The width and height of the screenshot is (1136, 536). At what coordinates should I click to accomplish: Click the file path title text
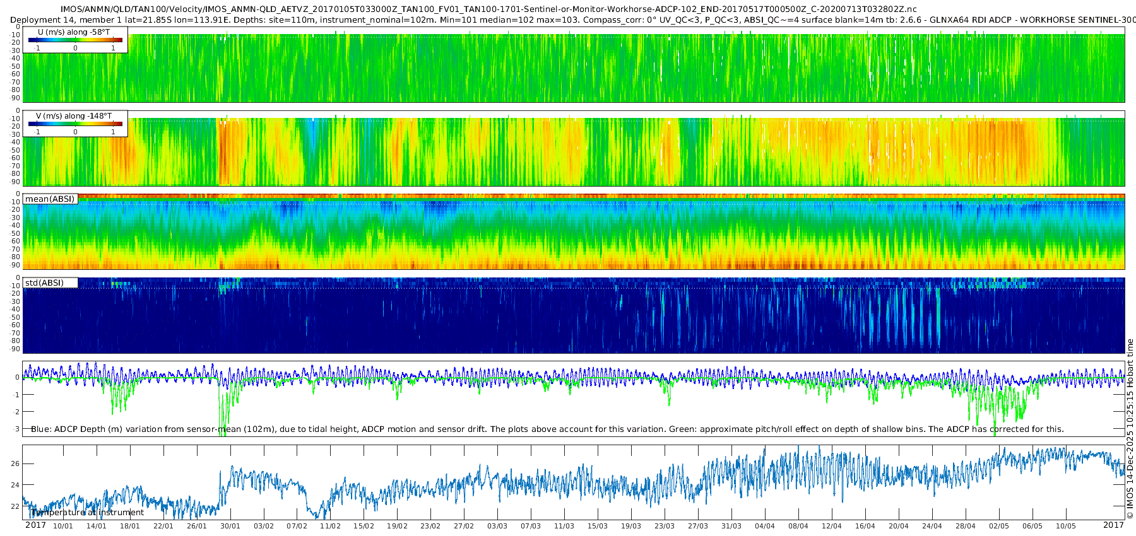pos(488,9)
